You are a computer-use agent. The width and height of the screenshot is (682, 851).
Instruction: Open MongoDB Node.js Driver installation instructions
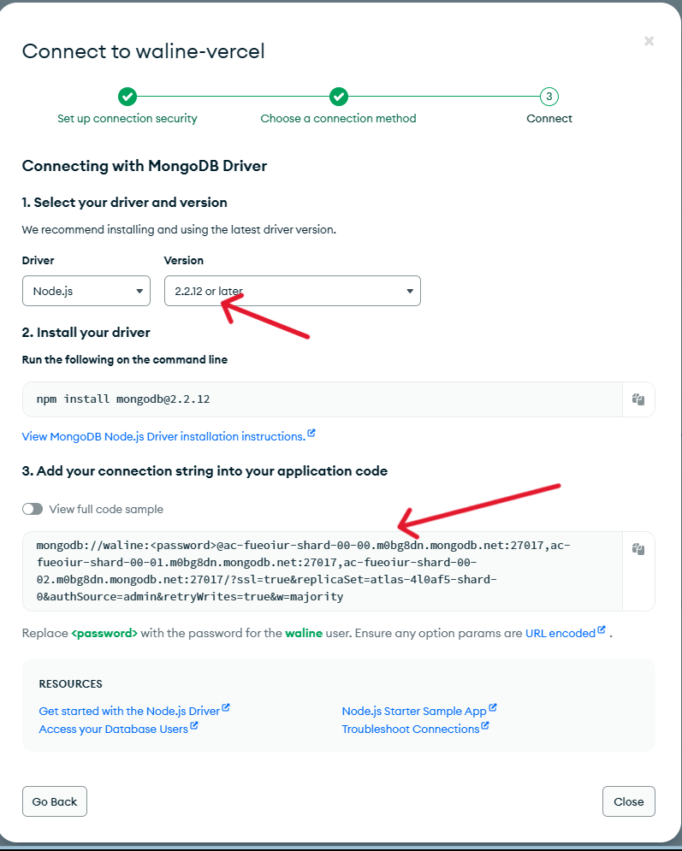tap(163, 436)
